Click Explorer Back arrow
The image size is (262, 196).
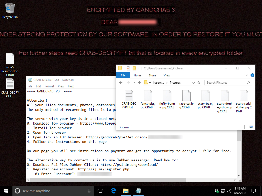(121, 83)
